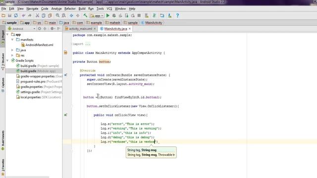The height and width of the screenshot is (178, 317).
Task: Expand the folded import statements
Action: 88,44
